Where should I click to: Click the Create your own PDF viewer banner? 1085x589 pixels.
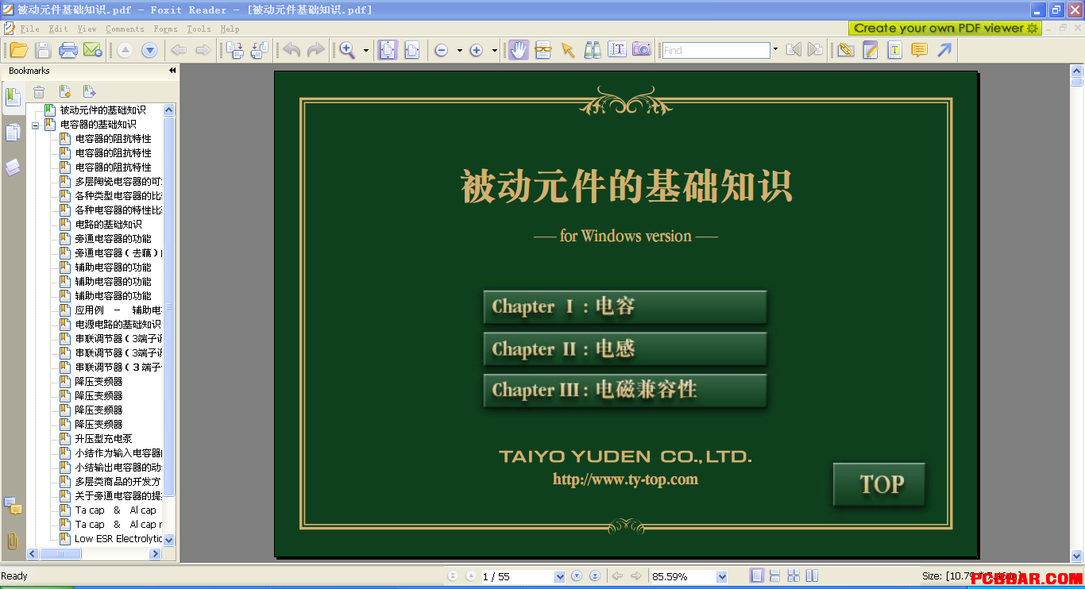[945, 28]
